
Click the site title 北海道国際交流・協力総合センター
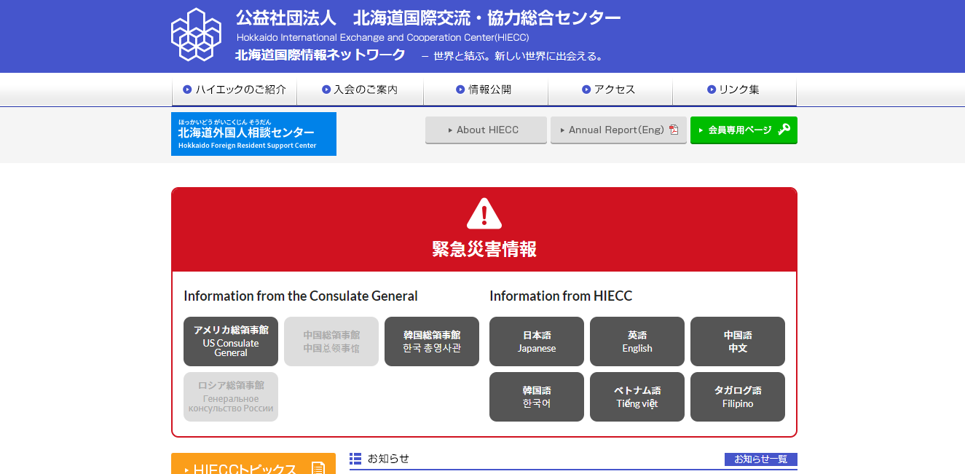(428, 17)
